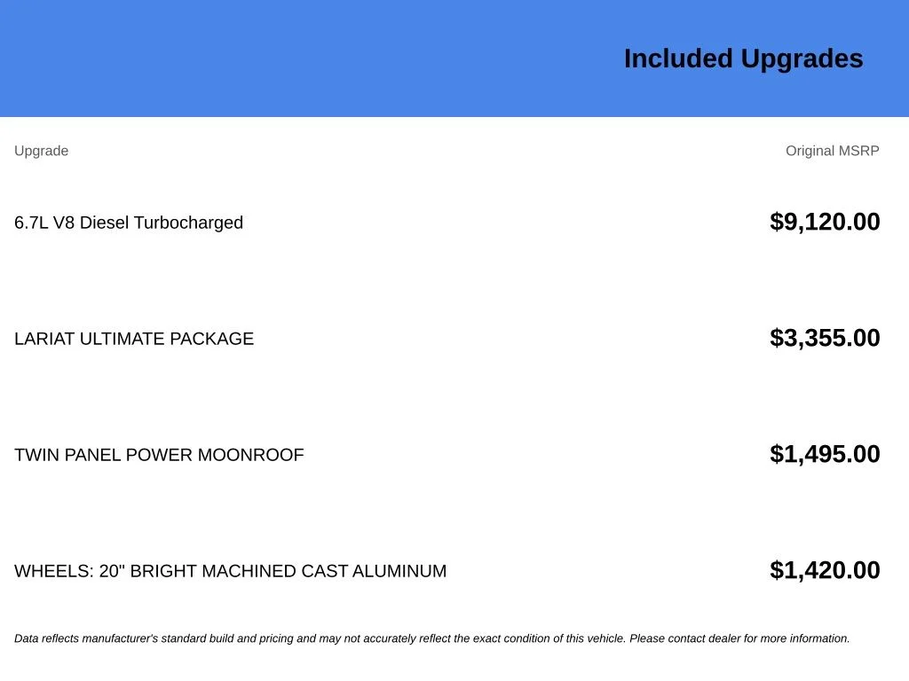Select the Original MSRP column header
This screenshot has height=681, width=909.
[832, 151]
